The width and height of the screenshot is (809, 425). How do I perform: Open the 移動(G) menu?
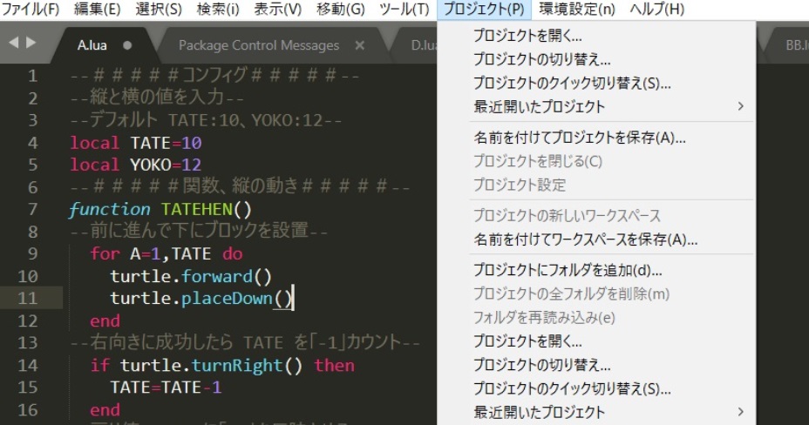(x=341, y=9)
